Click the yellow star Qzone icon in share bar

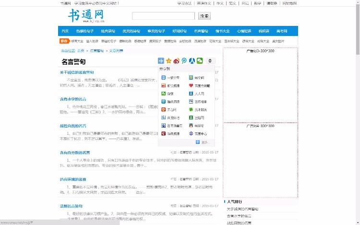pyautogui.click(x=169, y=61)
